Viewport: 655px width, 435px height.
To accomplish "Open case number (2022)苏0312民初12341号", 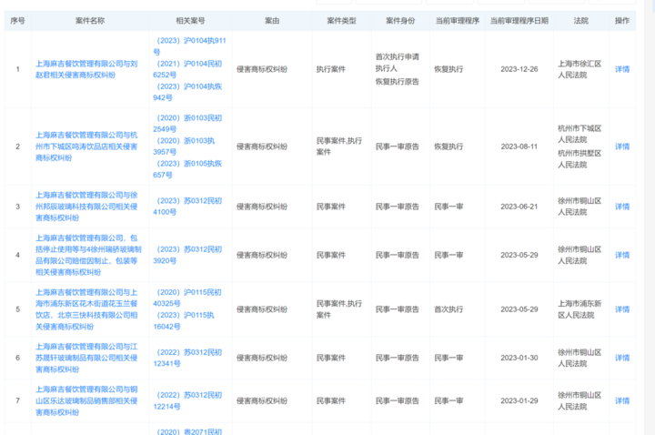I will coord(187,358).
